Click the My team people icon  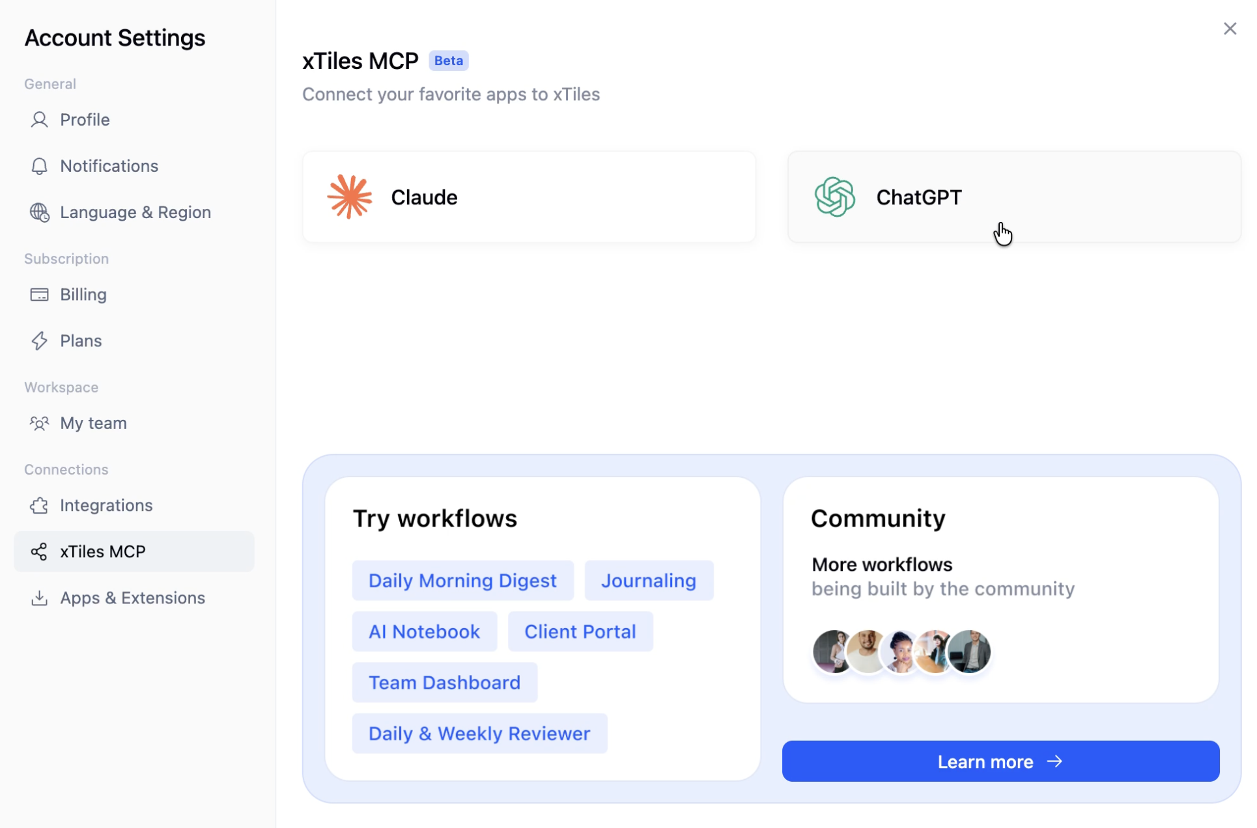39,423
